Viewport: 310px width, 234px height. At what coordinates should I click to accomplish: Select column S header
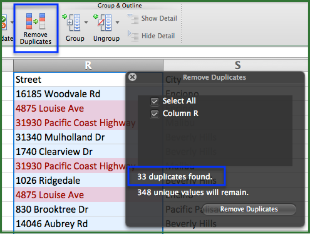[x=236, y=65]
